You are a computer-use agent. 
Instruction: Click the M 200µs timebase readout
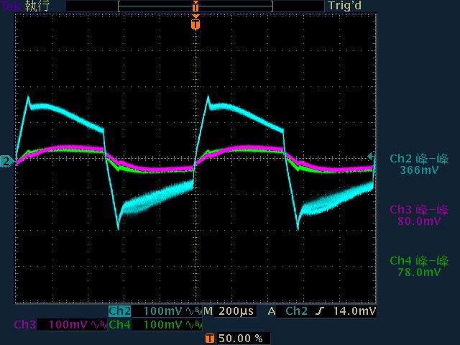229,312
